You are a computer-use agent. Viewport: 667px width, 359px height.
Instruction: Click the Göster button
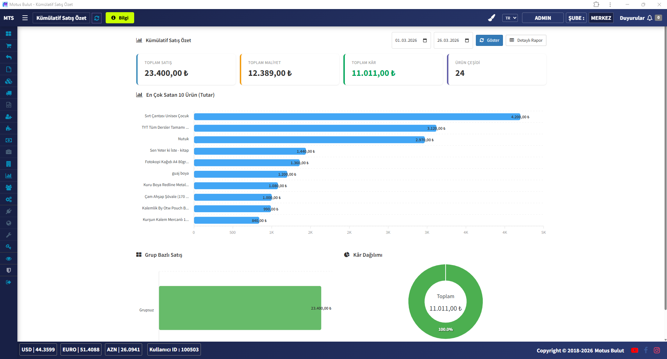pos(489,40)
